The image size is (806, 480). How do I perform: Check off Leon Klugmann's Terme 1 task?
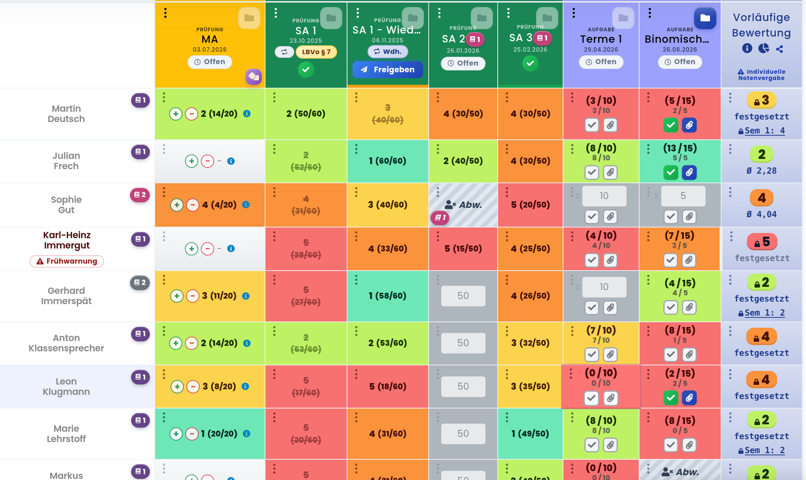[x=591, y=398]
